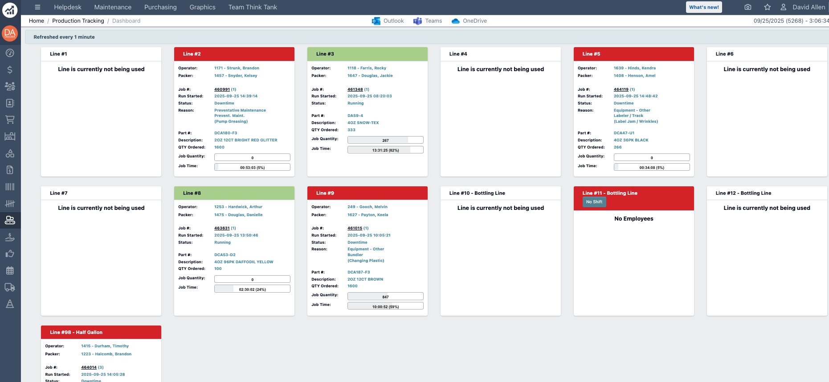Click the Line #2 red header
829x382 pixels.
tap(234, 54)
